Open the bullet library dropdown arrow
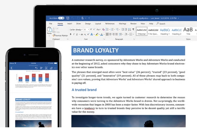 coord(110,29)
